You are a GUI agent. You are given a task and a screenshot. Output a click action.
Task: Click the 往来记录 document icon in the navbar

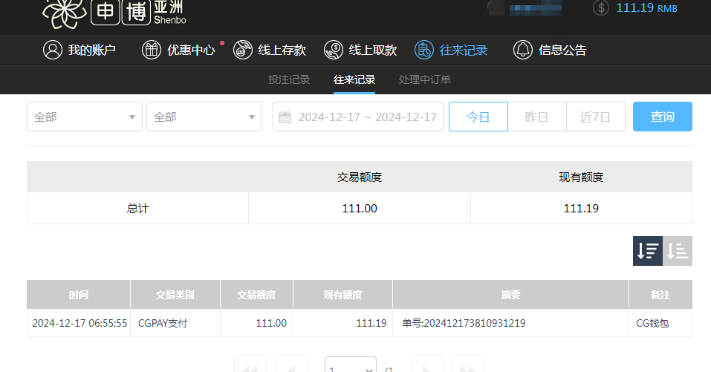pyautogui.click(x=423, y=50)
